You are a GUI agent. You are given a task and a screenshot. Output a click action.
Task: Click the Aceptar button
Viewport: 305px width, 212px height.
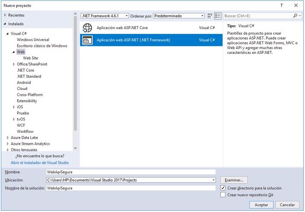coord(261,205)
